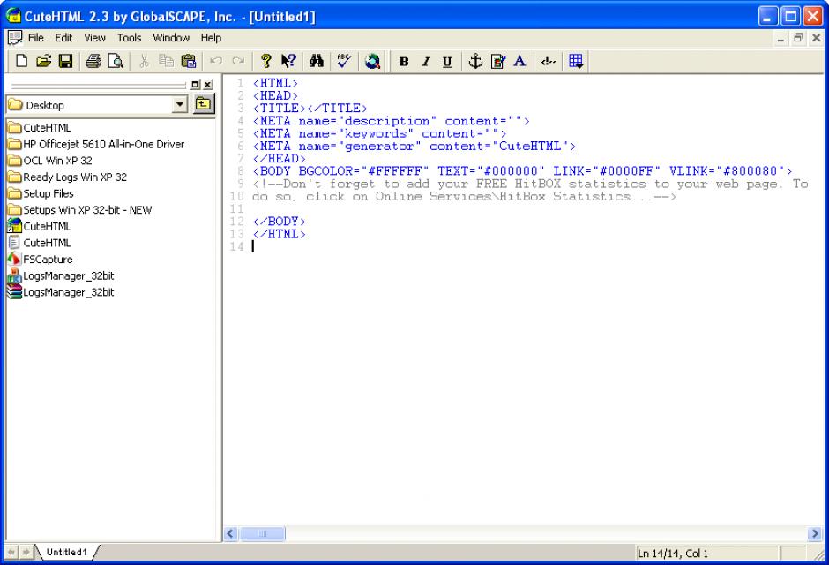The width and height of the screenshot is (829, 565).
Task: Open the Help menu
Action: [211, 38]
